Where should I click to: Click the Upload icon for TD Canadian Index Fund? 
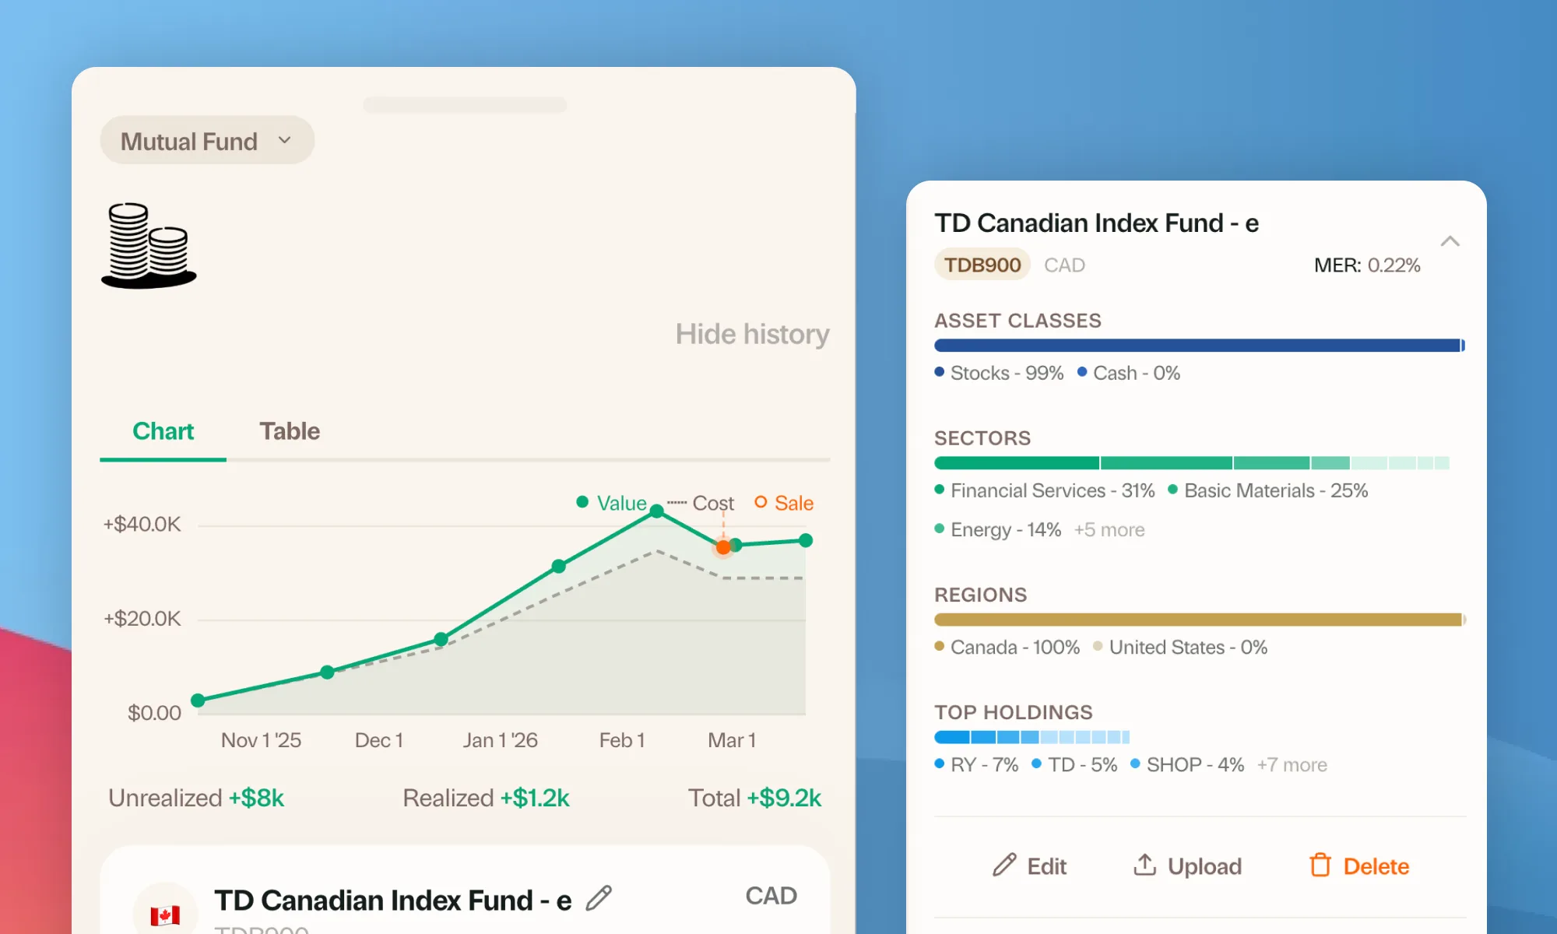coord(1144,866)
